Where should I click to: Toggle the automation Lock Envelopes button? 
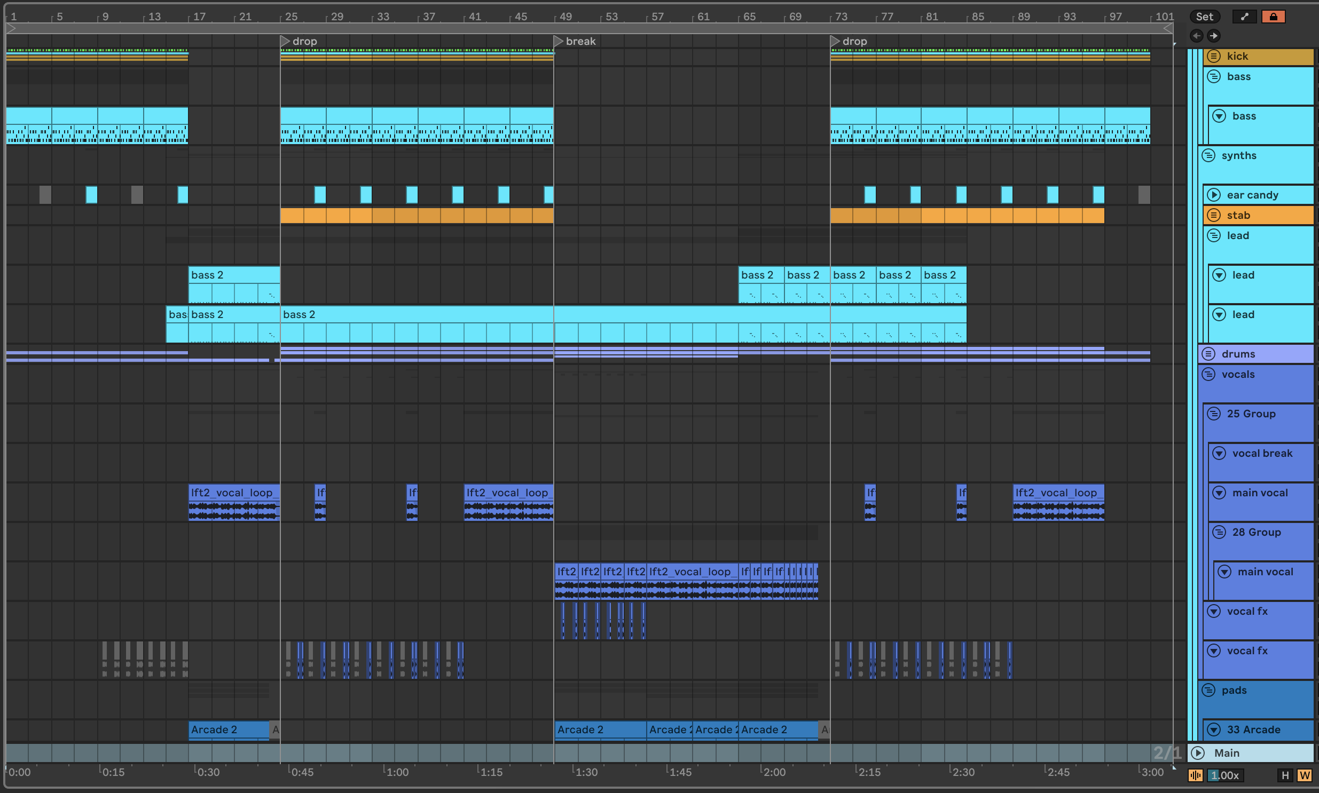pos(1273,17)
